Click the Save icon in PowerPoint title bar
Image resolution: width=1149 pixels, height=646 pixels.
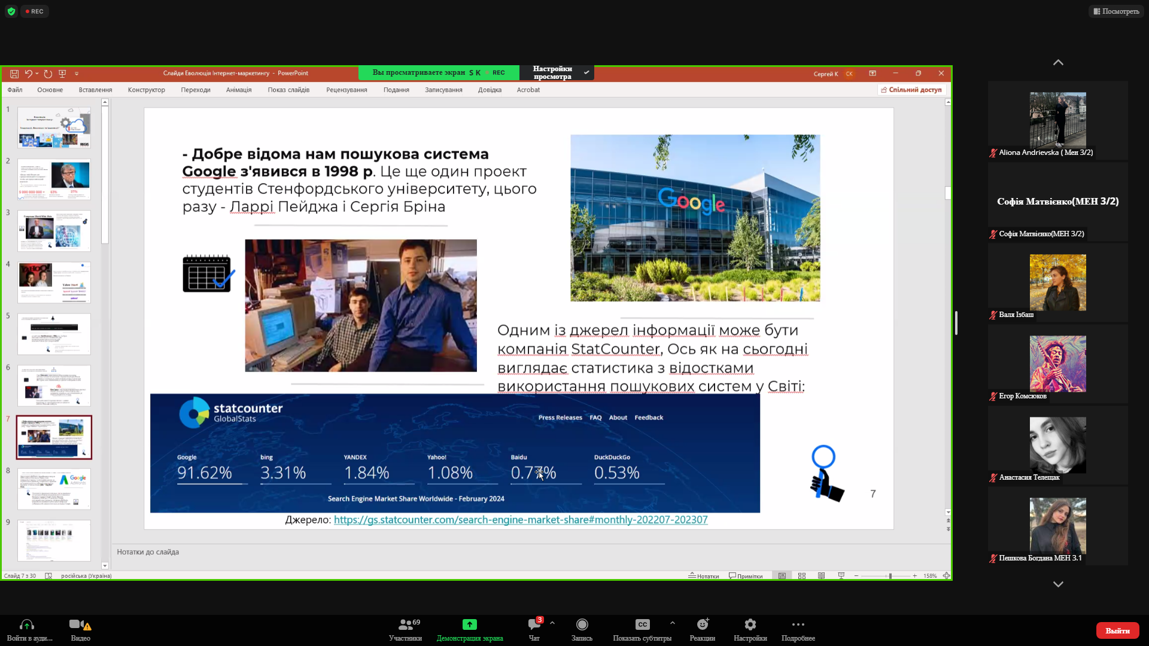14,74
